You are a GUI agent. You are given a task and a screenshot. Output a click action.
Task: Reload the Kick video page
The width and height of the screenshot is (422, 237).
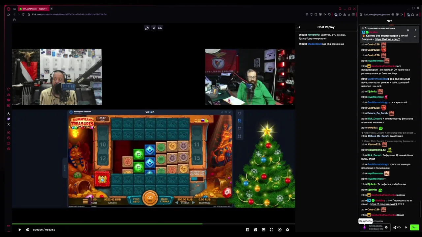[x=23, y=14]
